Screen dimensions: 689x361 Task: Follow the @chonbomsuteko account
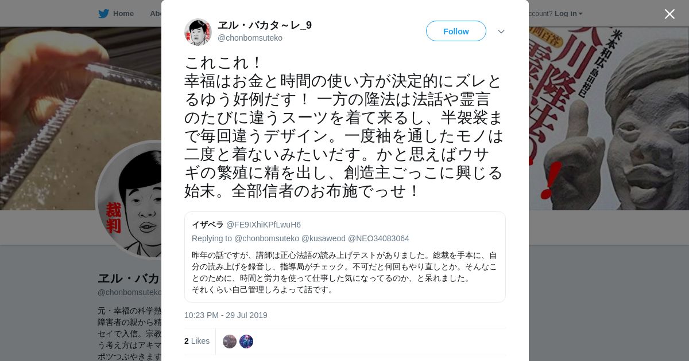[456, 31]
